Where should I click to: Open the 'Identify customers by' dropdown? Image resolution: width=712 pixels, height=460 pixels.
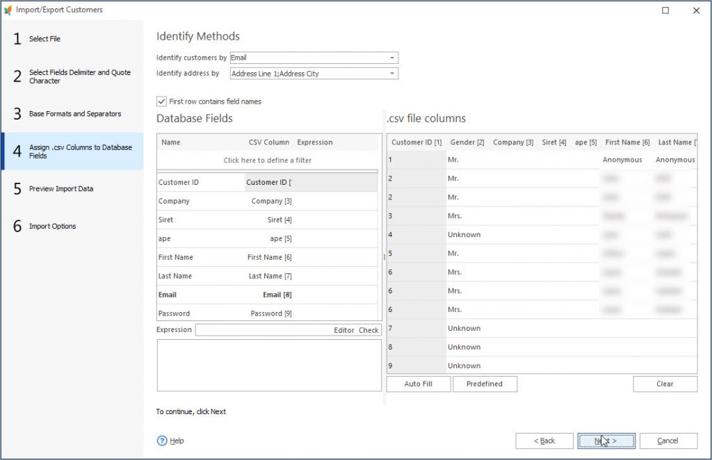391,58
